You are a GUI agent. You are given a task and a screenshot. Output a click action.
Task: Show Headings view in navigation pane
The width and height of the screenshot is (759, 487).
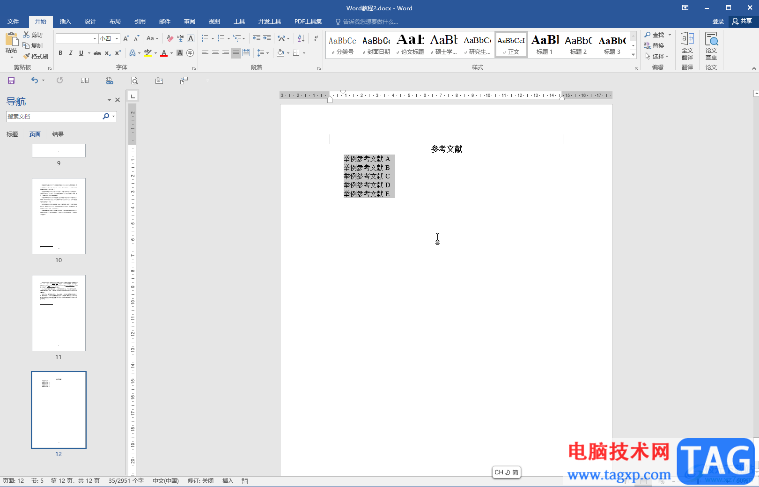point(12,134)
